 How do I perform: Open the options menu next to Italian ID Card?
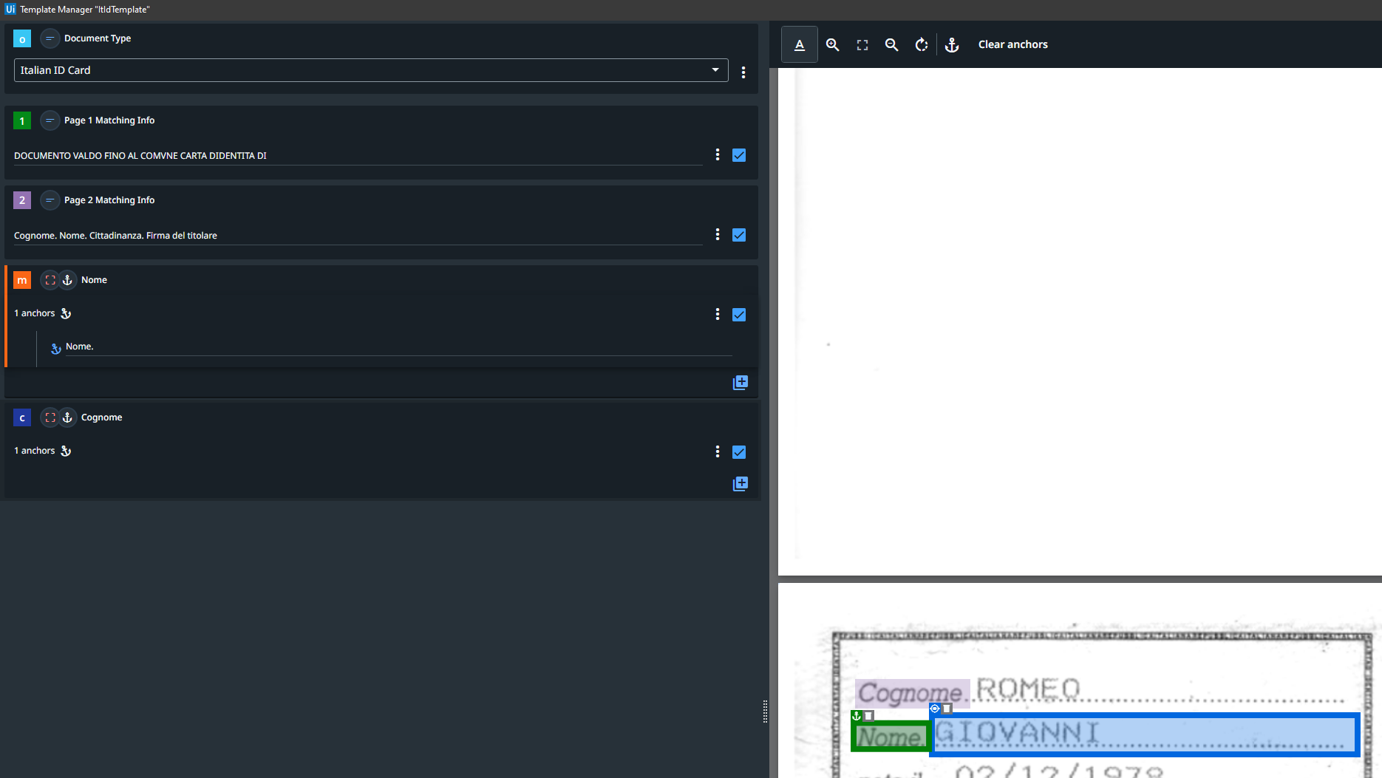743,72
